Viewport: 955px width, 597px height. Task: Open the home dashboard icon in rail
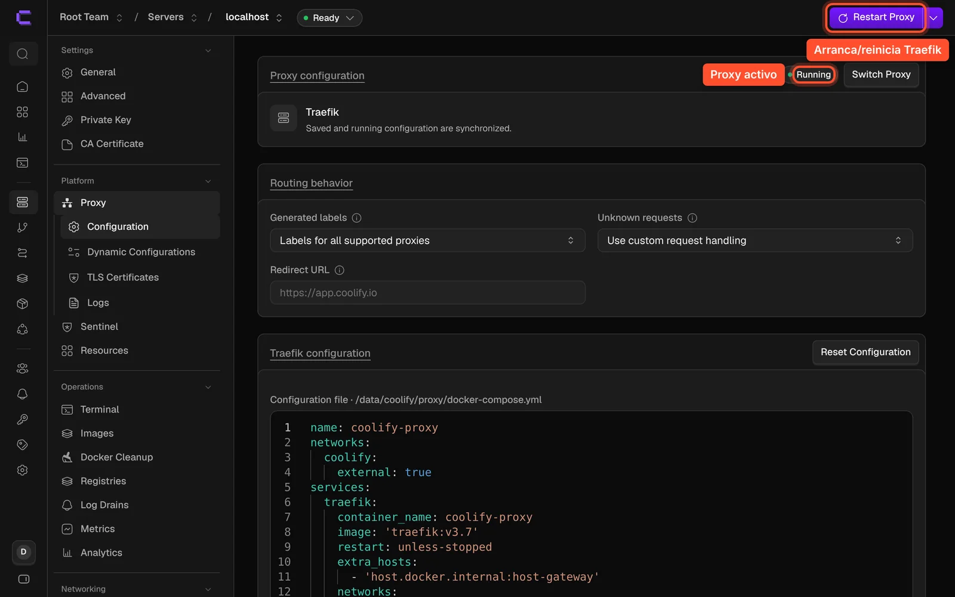point(23,87)
